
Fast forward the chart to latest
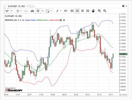(x=88, y=11)
